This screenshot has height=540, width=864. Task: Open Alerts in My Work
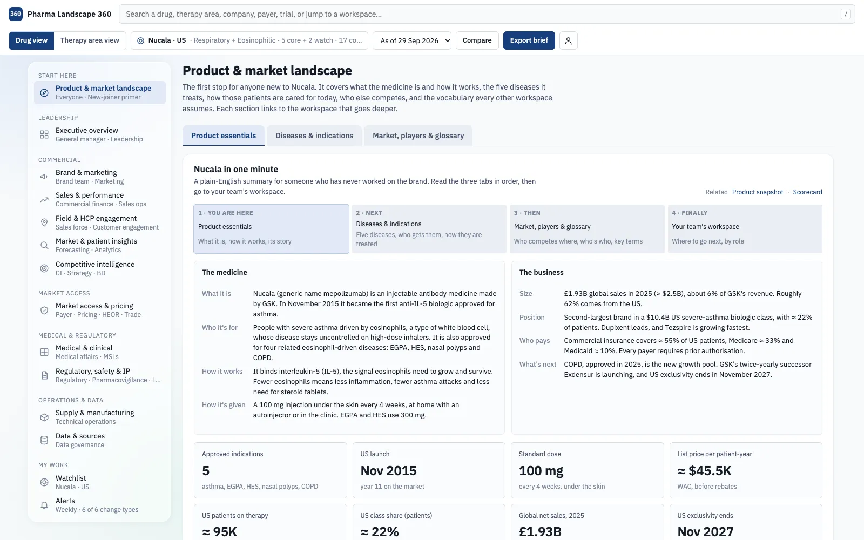pyautogui.click(x=100, y=505)
